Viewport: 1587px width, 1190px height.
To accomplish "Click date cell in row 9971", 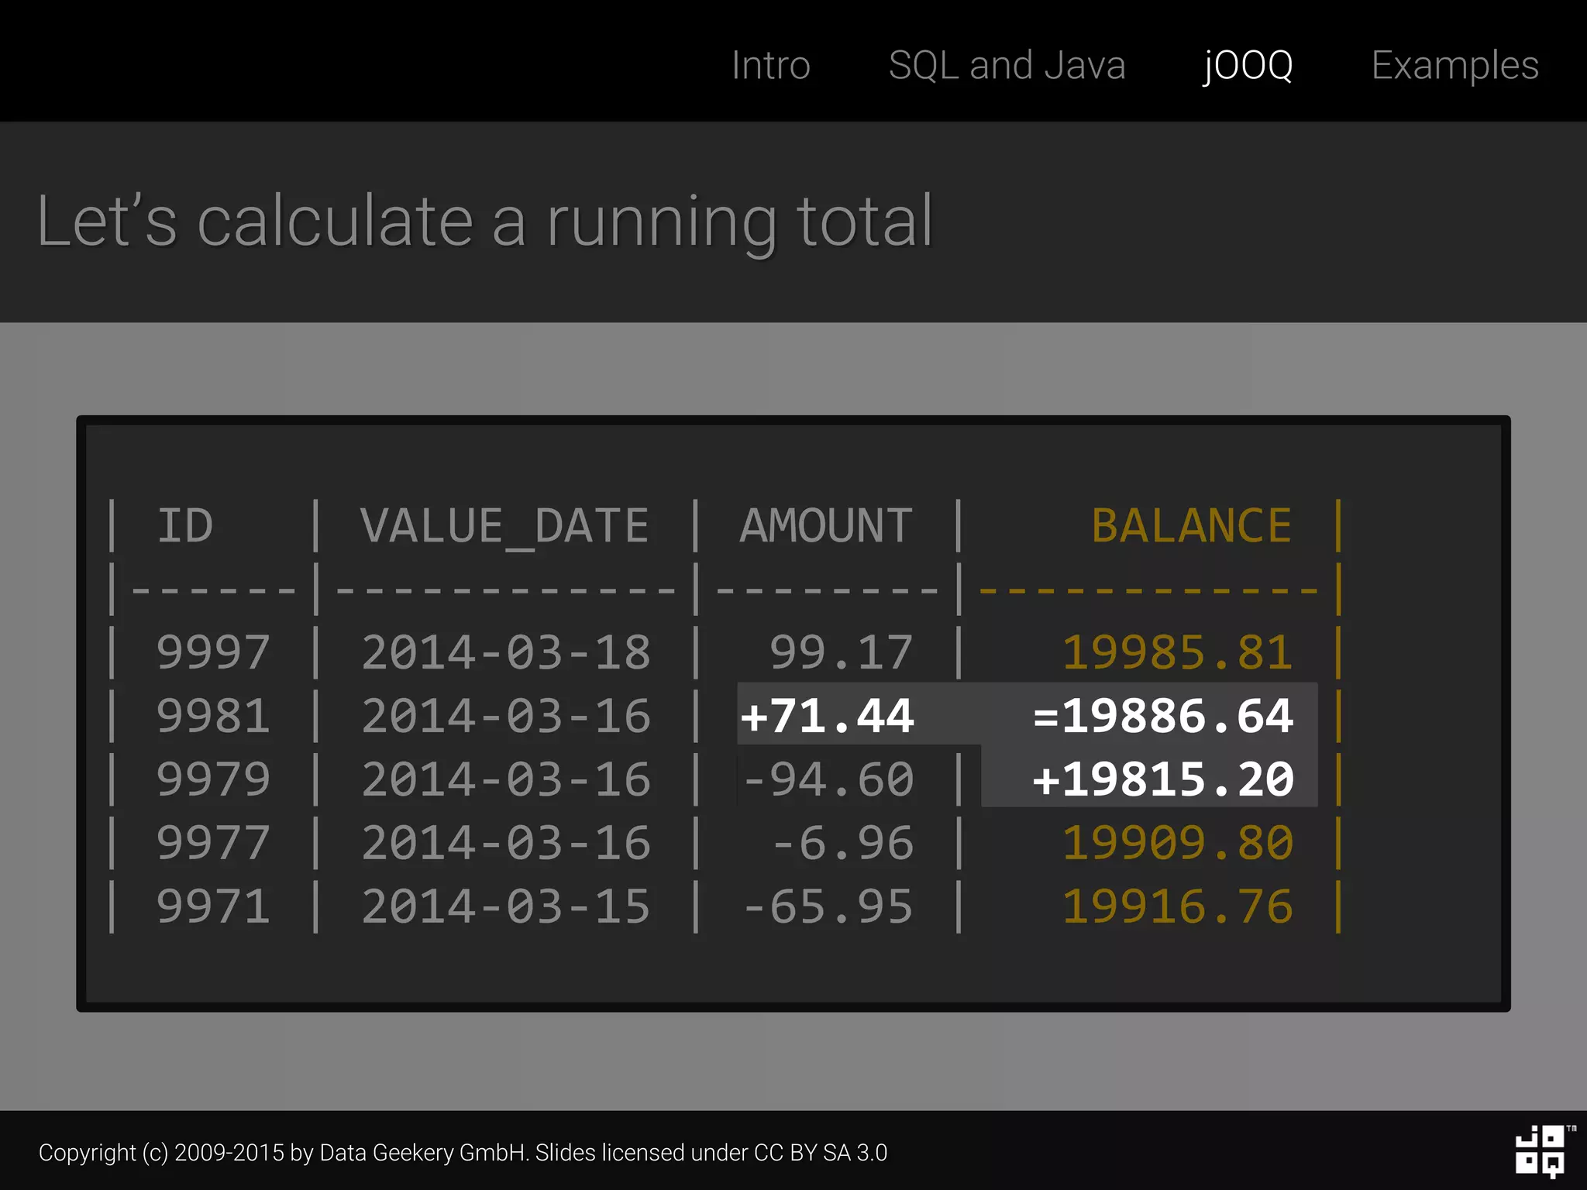I will [x=505, y=906].
